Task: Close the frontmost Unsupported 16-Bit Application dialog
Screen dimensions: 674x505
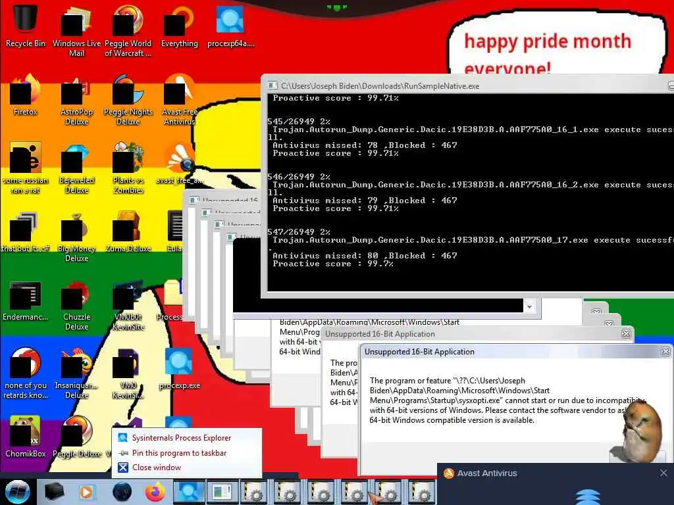Action: [x=665, y=352]
